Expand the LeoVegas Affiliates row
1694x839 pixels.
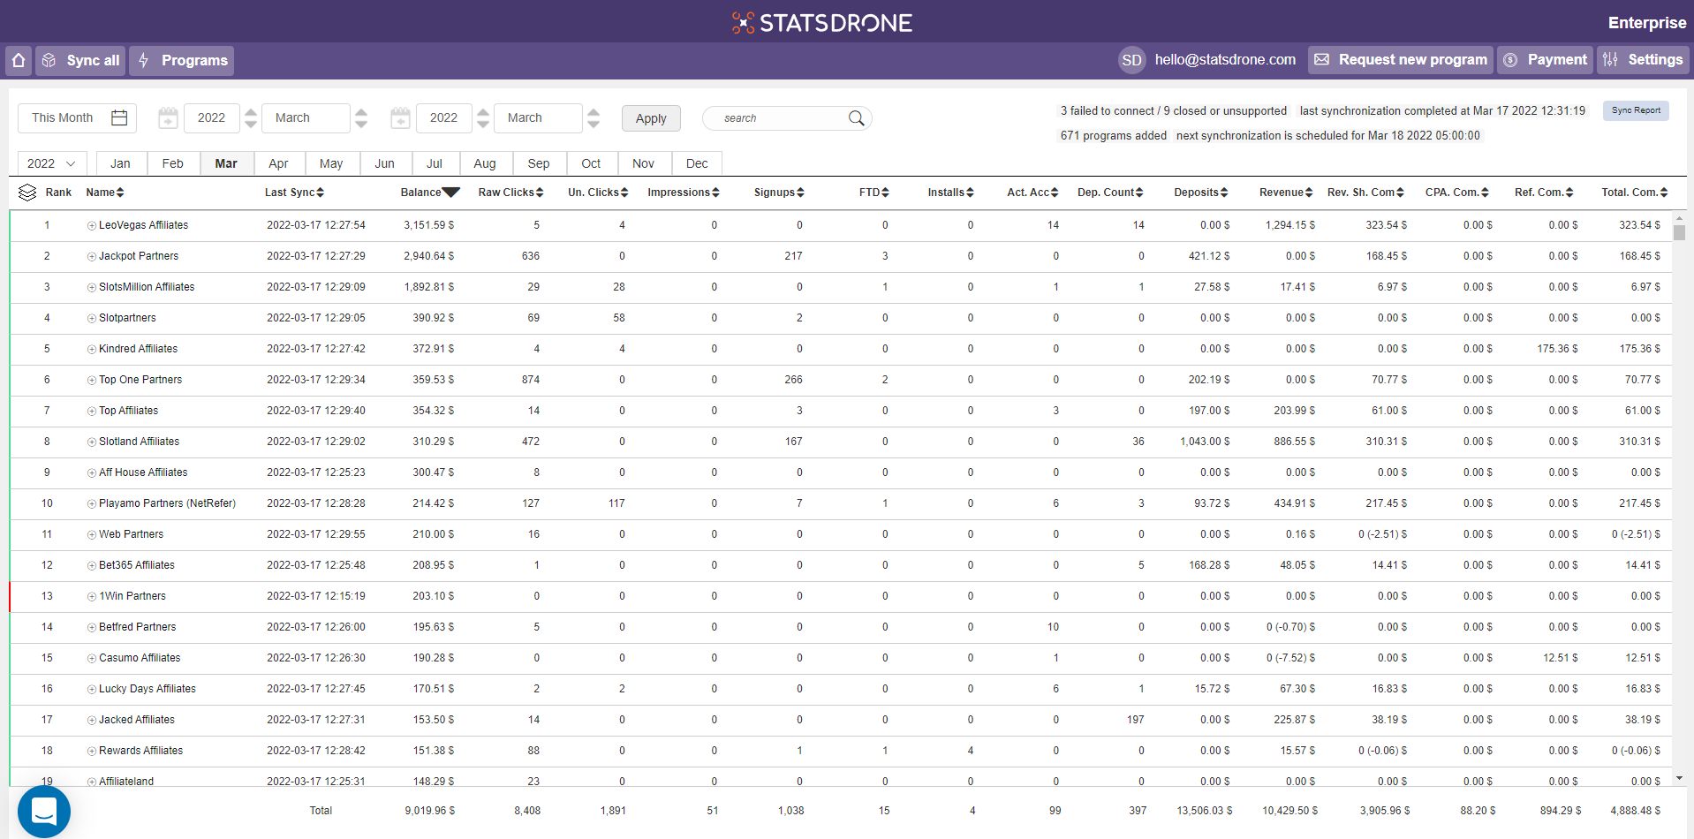pos(92,226)
